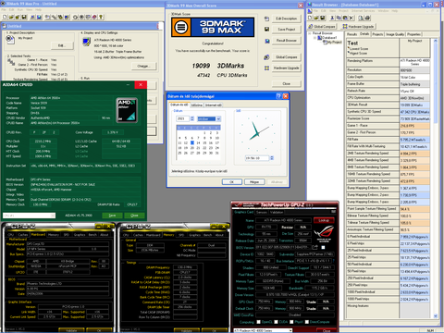Toggle OpenCL checkbox in GPU-Z

[x=258, y=322]
